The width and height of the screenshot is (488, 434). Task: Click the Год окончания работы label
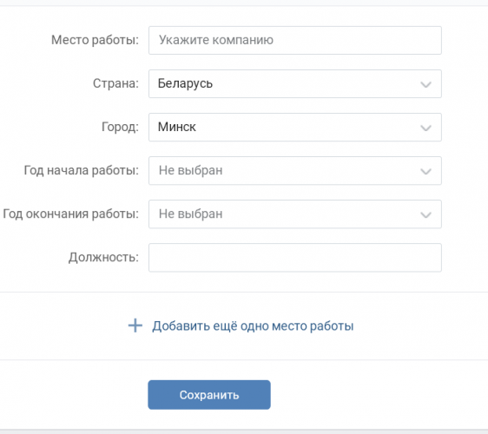click(x=70, y=214)
